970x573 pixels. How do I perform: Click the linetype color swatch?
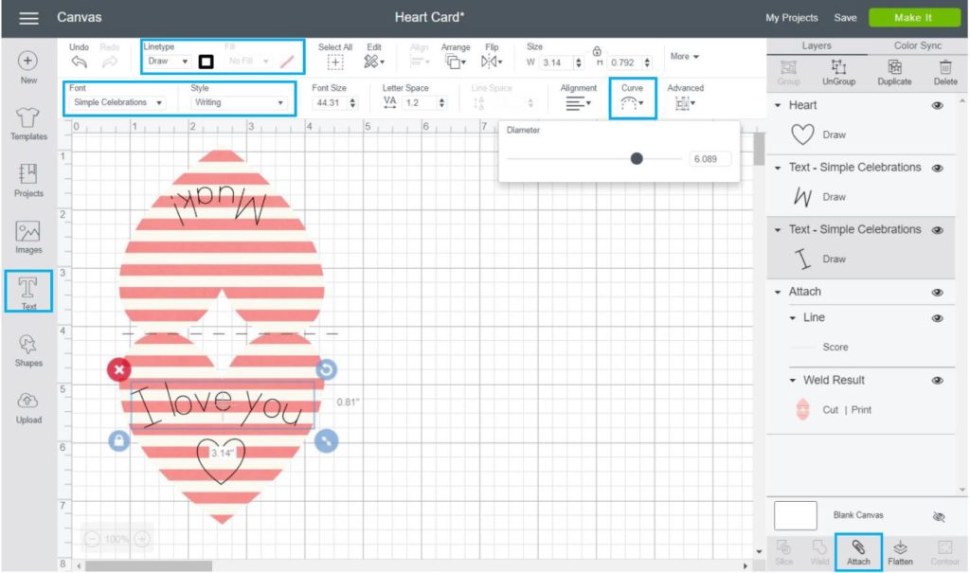click(206, 62)
